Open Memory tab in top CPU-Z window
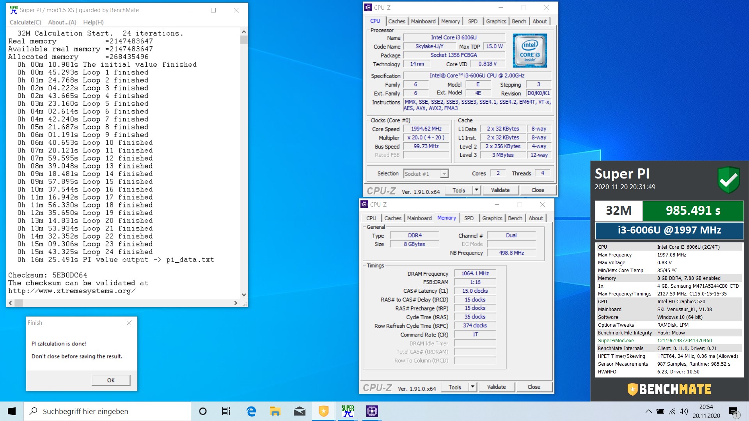The image size is (749, 421). (451, 21)
